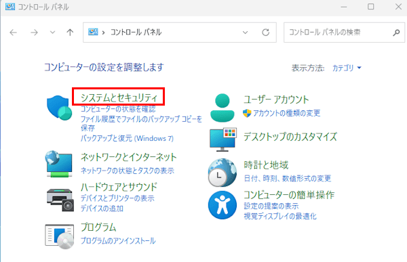Click the Ease of Access accessibility icon
This screenshot has width=407, height=262.
(222, 205)
